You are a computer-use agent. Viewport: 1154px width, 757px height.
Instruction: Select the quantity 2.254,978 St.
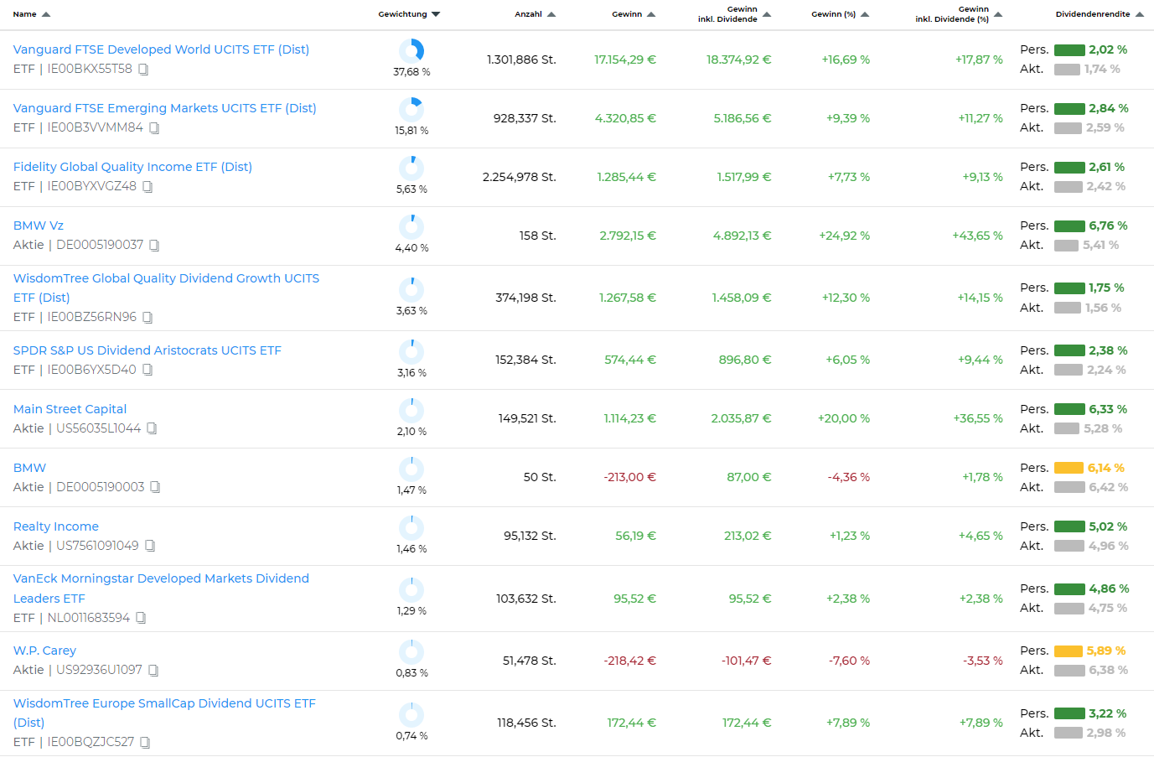click(520, 177)
